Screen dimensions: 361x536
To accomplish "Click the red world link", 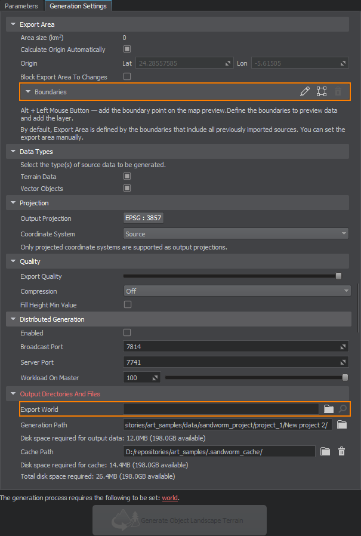I will [169, 498].
